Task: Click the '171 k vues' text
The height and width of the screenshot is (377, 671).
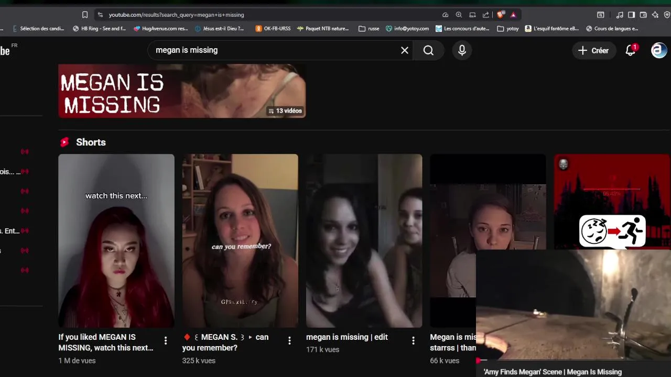Action: point(322,350)
